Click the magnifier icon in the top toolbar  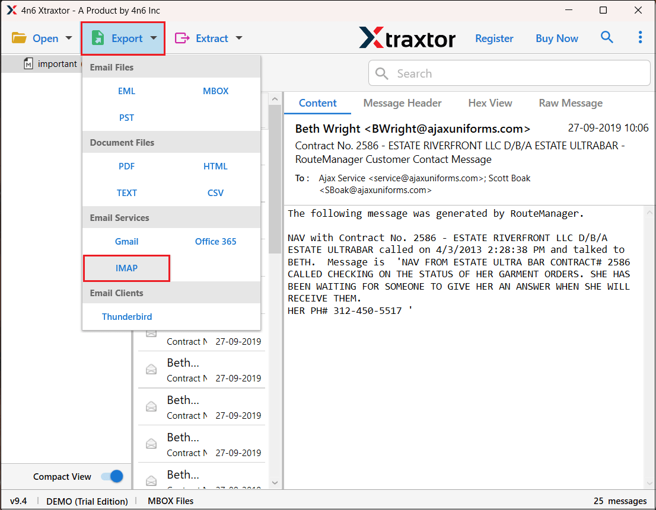607,38
